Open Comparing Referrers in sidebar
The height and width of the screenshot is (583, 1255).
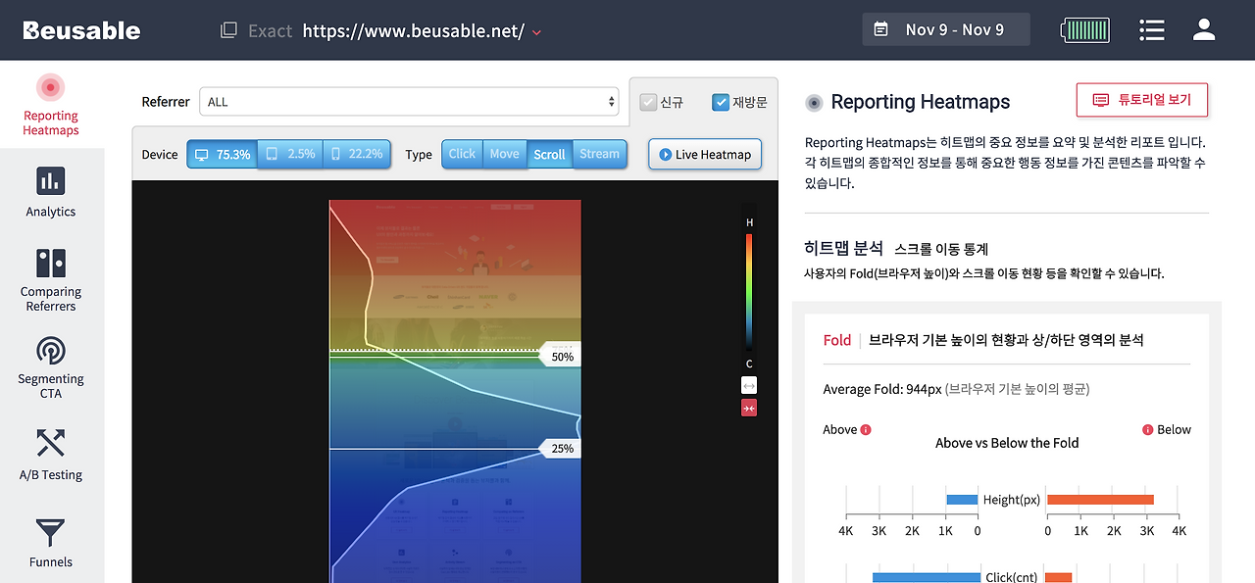51,280
